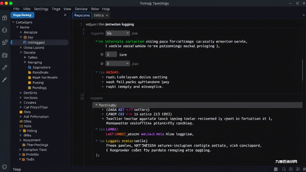Screen dimensions: 306x172
Task: Click the Eanonaic folder icon
Action: pyautogui.click(x=30, y=73)
